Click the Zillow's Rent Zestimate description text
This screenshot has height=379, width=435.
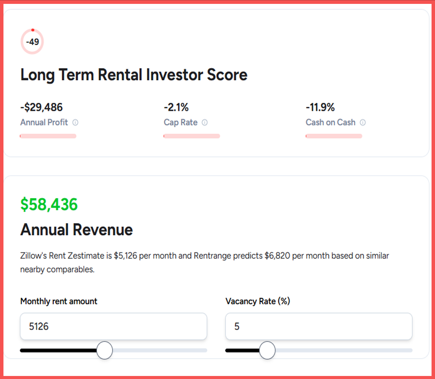coord(205,262)
